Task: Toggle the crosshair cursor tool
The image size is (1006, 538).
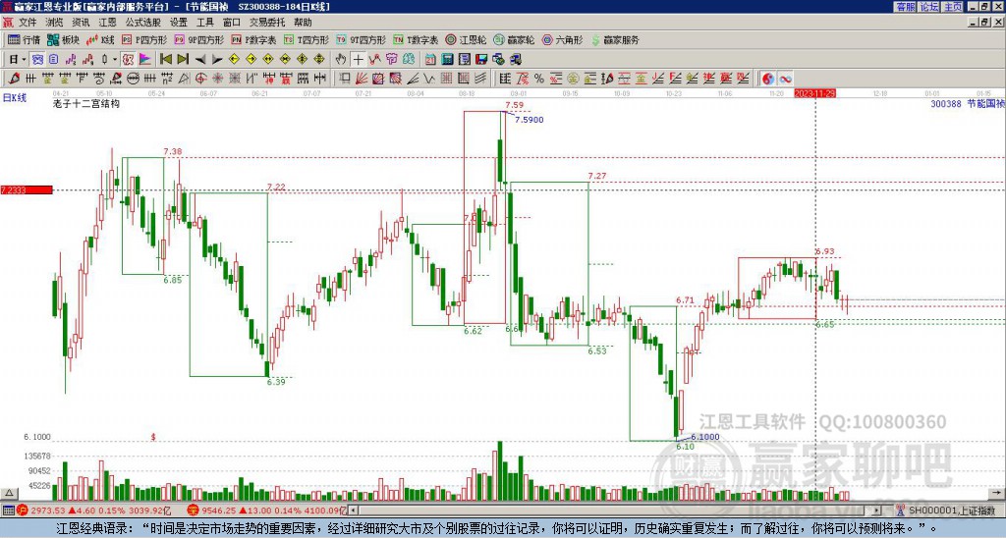Action: tap(358, 60)
